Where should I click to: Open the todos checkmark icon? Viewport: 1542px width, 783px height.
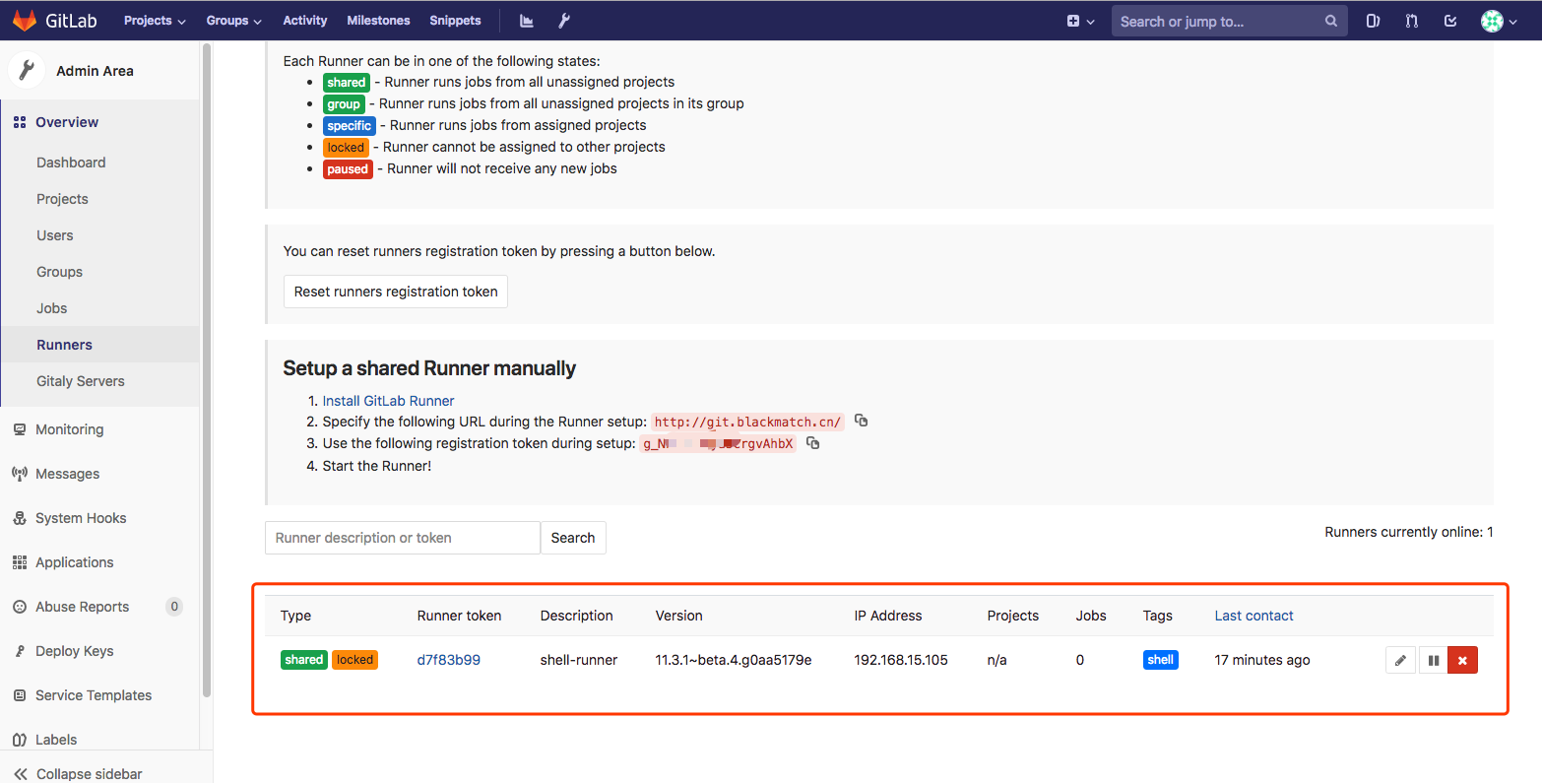click(1449, 21)
